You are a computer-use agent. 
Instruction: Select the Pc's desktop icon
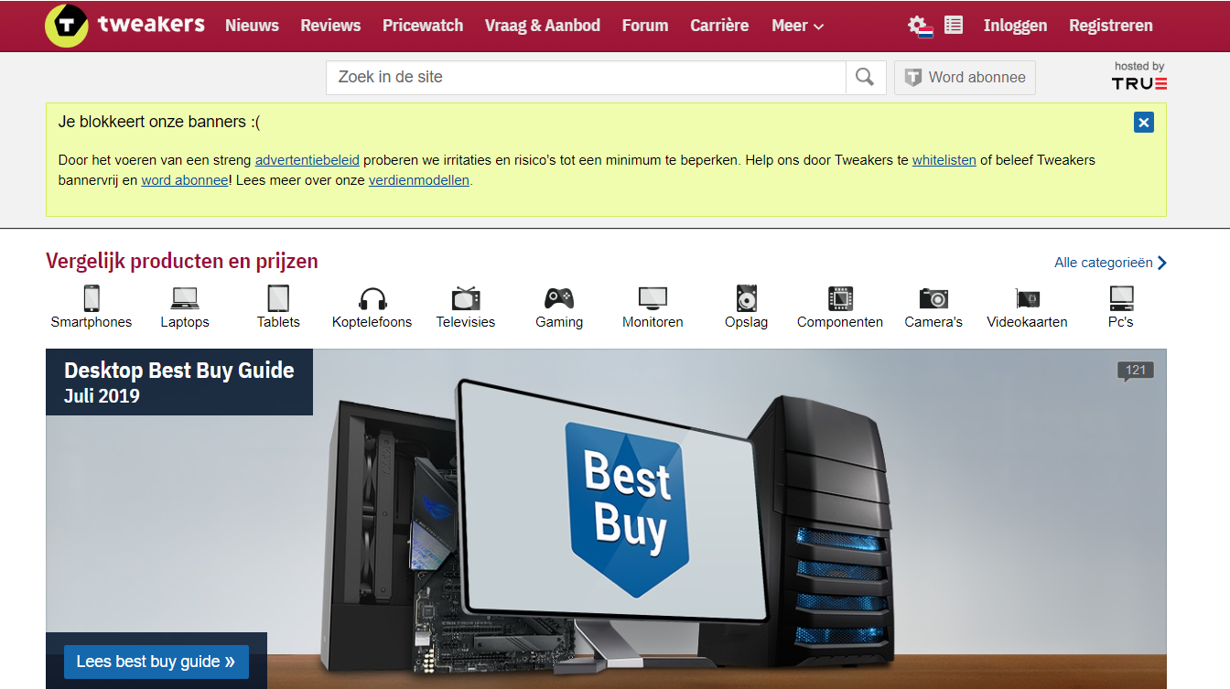click(1121, 298)
